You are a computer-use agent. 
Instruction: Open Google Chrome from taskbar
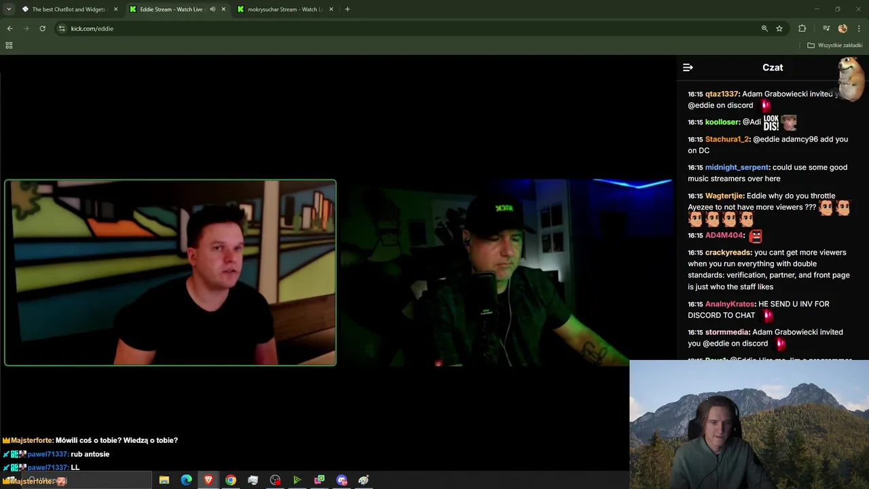click(231, 480)
